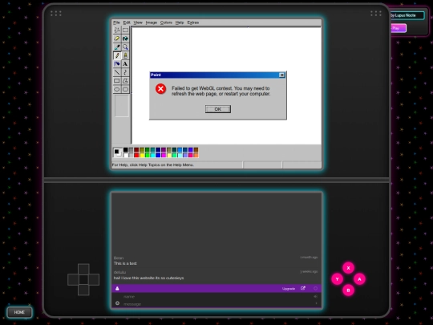
Task: Select the Free-Form Select tool
Action: click(117, 30)
